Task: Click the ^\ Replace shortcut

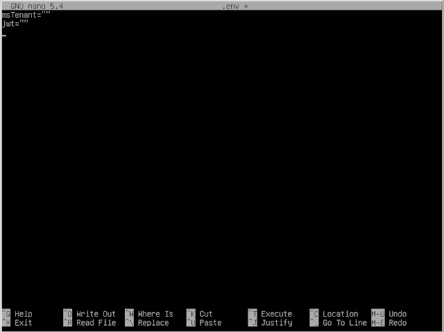Action: click(146, 322)
